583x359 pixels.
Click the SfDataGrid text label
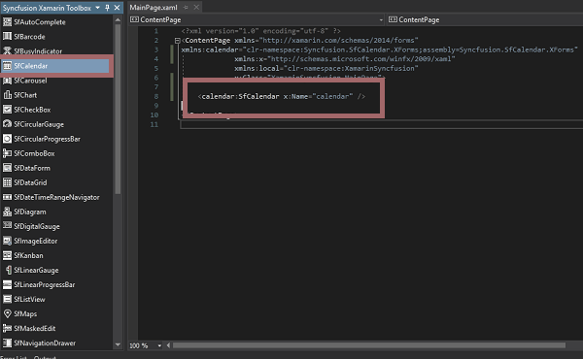click(x=30, y=182)
